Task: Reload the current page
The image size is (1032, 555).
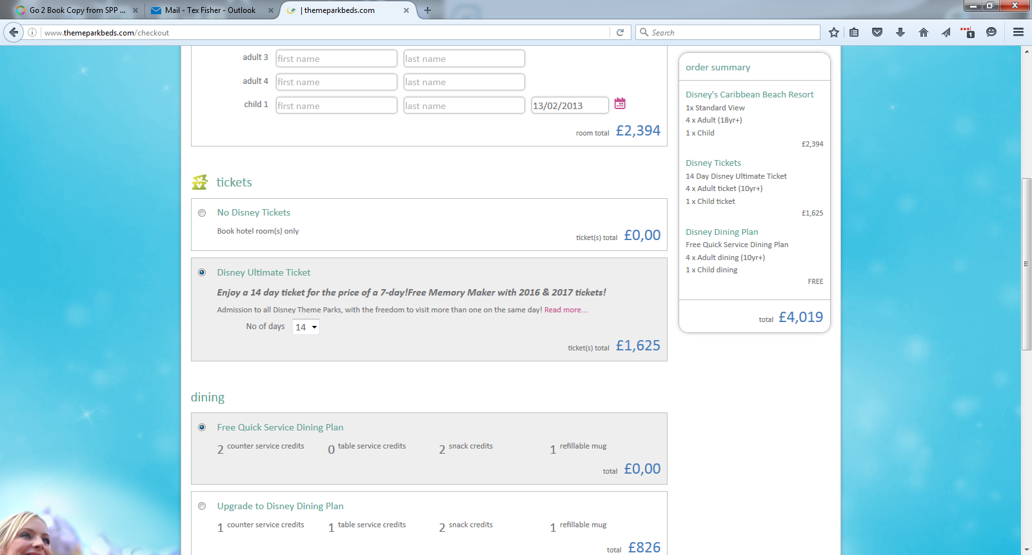Action: [x=620, y=32]
